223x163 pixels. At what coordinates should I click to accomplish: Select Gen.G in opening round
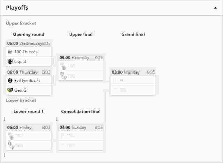coord(29,90)
